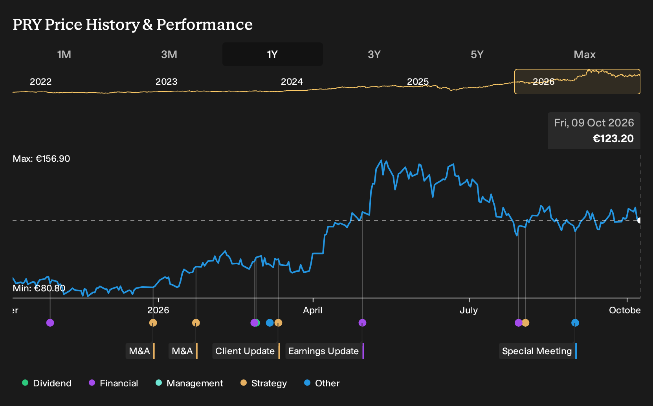The image size is (653, 406).
Task: Click the purple Financial marker after July
Action: point(519,323)
